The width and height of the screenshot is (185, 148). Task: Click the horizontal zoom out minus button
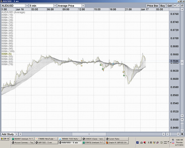[x=168, y=134]
